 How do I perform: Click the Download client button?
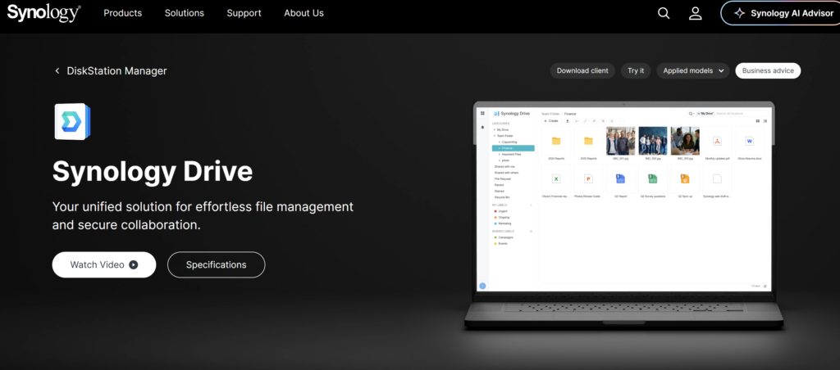(582, 70)
